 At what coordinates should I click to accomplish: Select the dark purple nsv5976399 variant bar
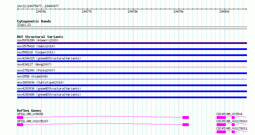click(x=132, y=43)
